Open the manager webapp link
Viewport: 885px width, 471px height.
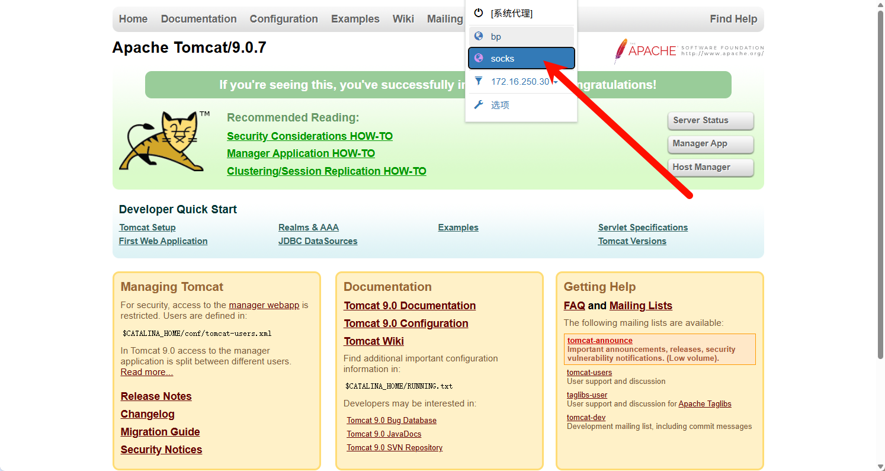(x=264, y=305)
